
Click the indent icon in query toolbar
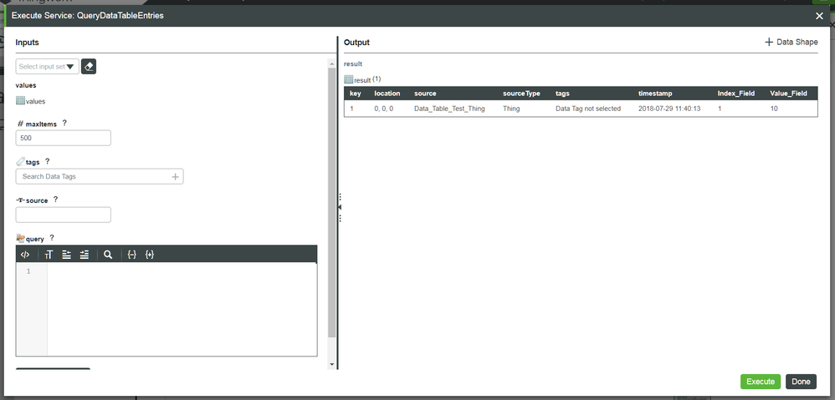click(x=85, y=255)
